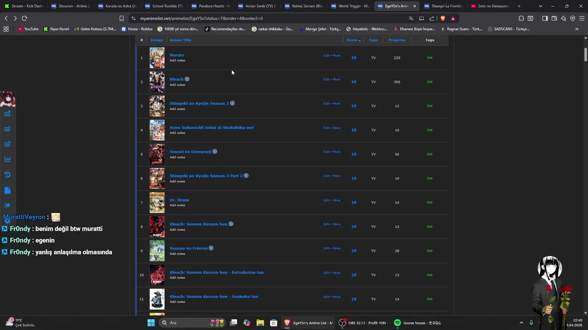Open the Brave wallet icon

pos(554,18)
